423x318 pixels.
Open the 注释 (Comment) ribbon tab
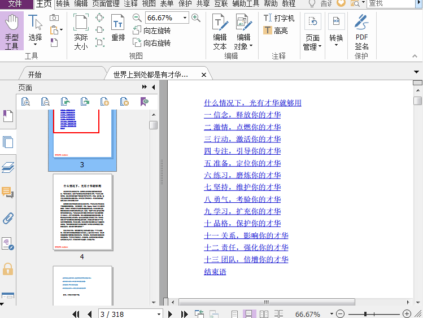[x=130, y=4]
